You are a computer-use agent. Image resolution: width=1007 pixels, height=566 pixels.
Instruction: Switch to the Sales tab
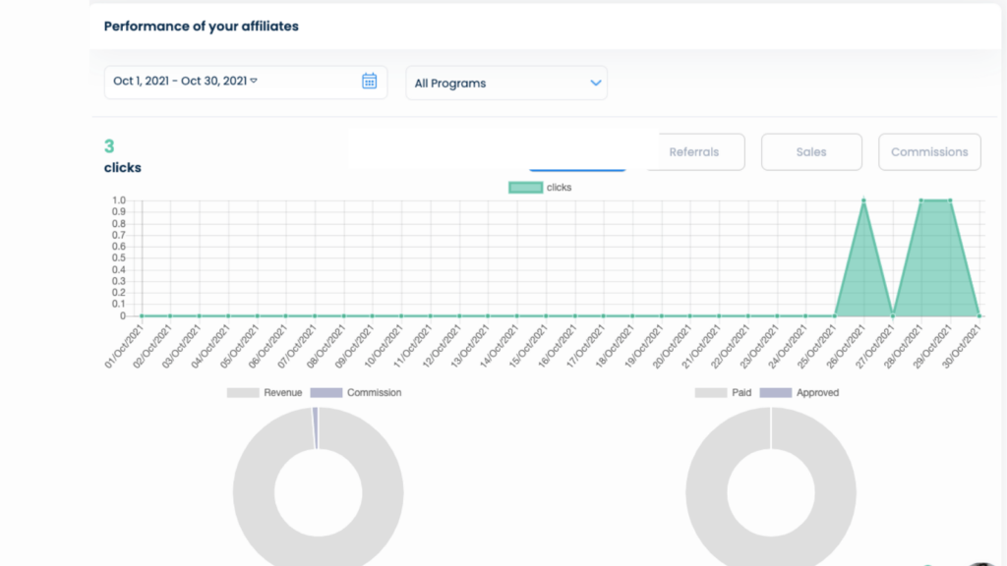pyautogui.click(x=811, y=152)
